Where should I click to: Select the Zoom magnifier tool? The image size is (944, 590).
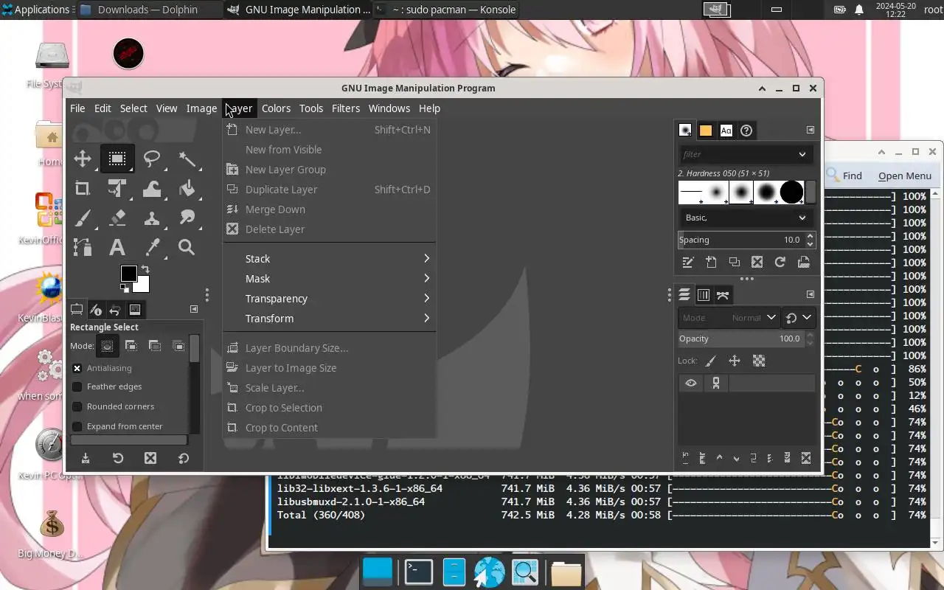(x=187, y=248)
